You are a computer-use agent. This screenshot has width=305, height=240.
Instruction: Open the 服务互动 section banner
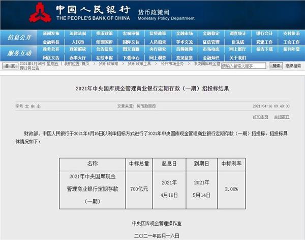[x=19, y=54]
